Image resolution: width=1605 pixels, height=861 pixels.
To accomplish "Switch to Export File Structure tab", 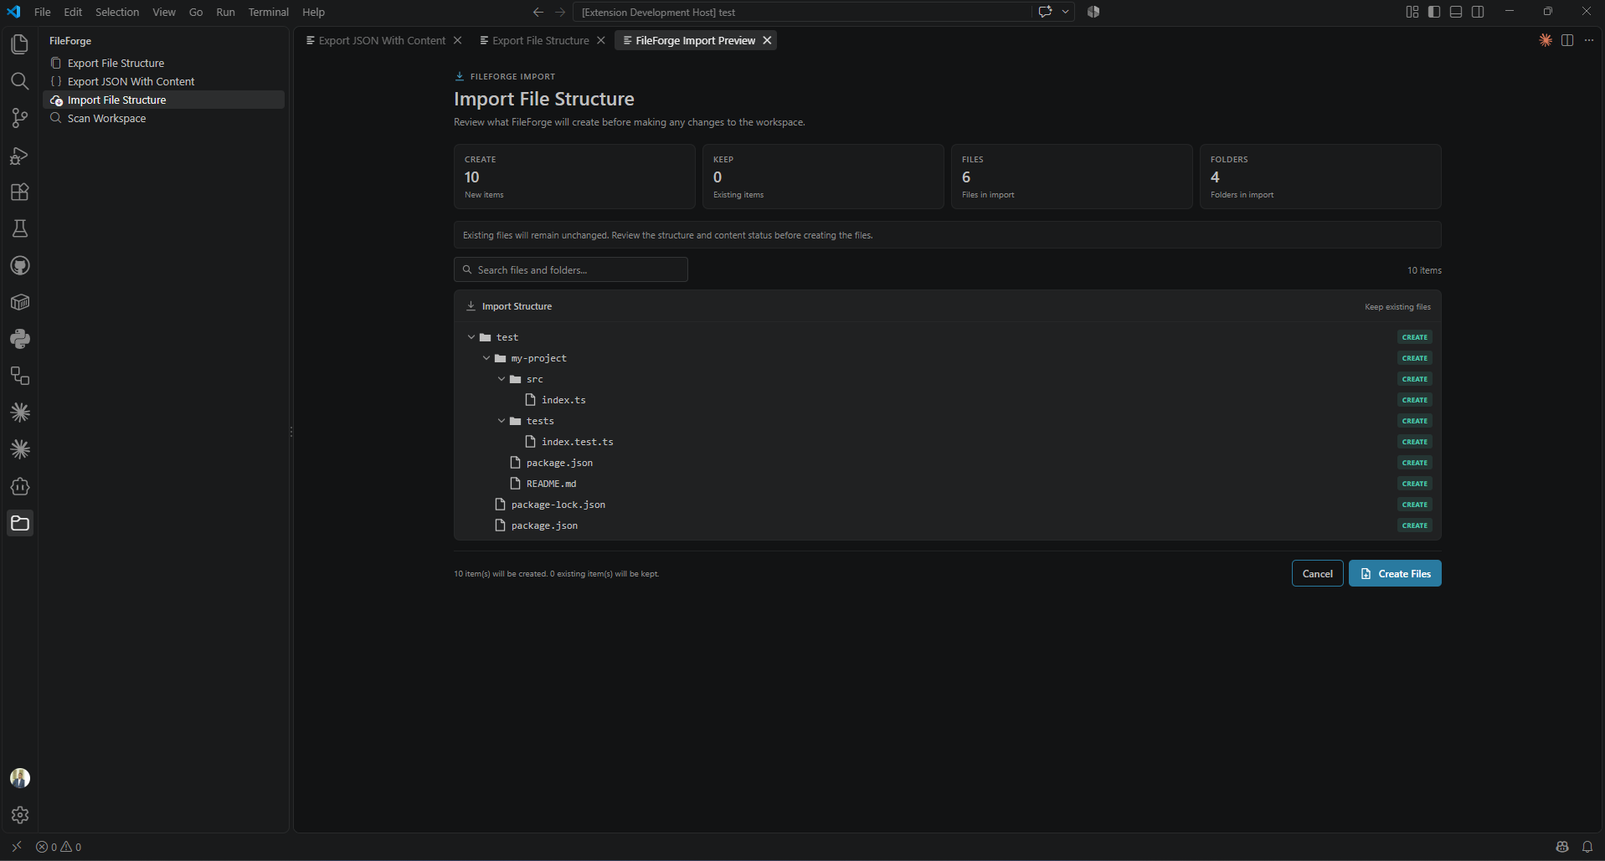I will pyautogui.click(x=541, y=40).
